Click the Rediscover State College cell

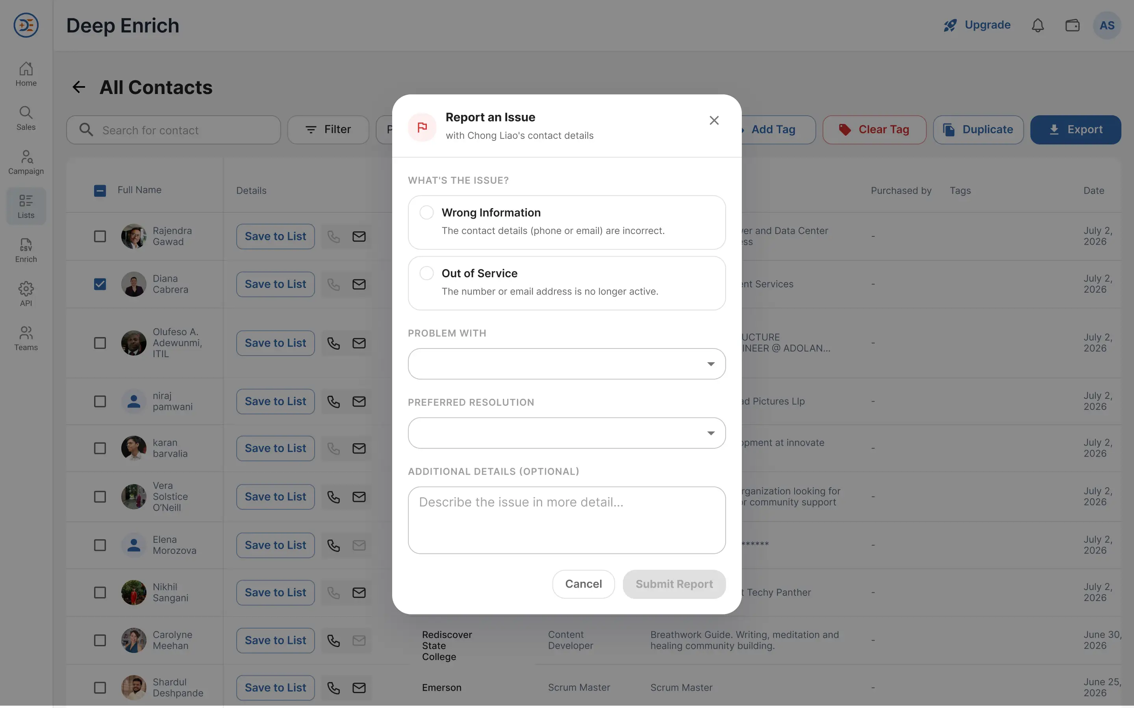point(447,646)
